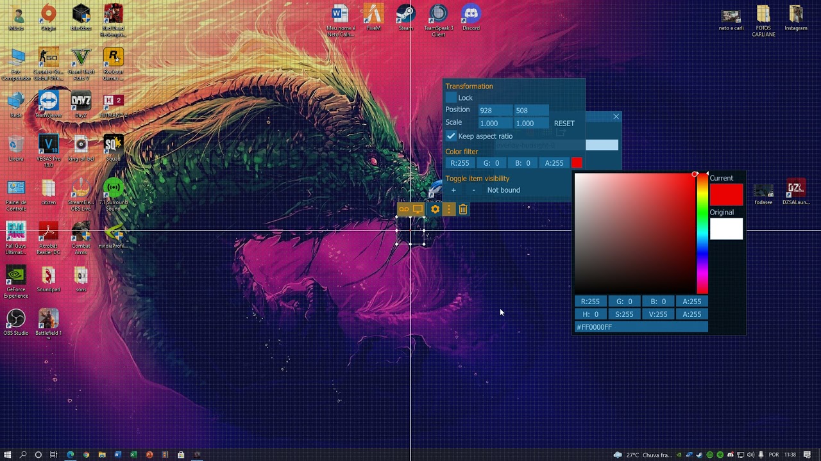Click the picker G: 0 value field
Image resolution: width=821 pixels, height=461 pixels.
pos(624,302)
